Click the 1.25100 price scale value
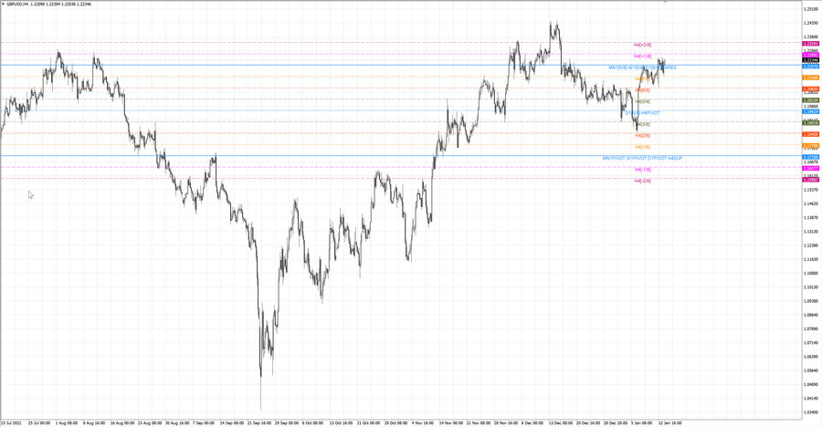Screen dimensions: 822x427 tap(811, 9)
